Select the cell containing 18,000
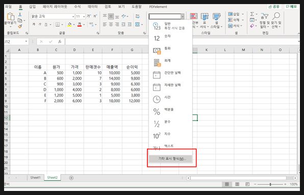This screenshot has width=304, height=195. tap(112, 101)
